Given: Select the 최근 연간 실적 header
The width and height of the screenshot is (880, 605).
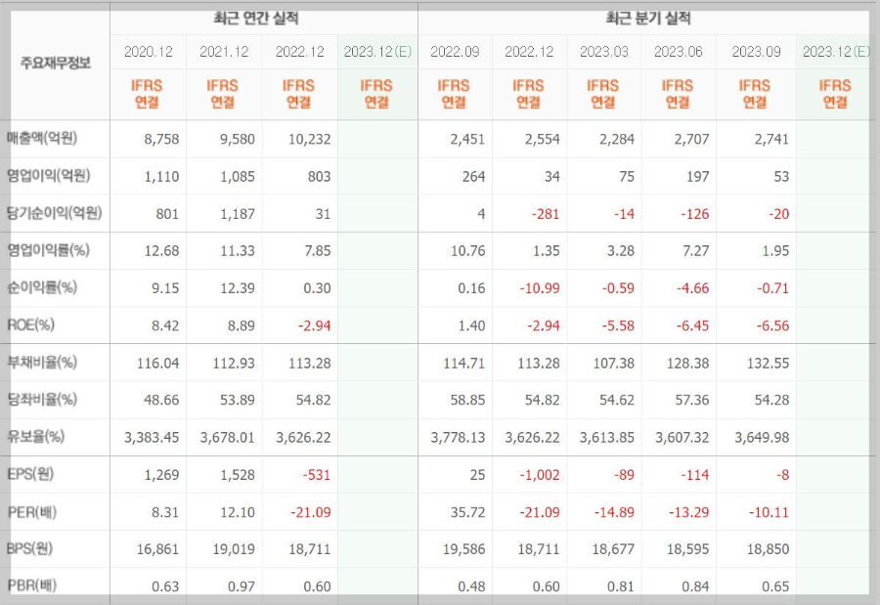Looking at the screenshot, I should 256,18.
